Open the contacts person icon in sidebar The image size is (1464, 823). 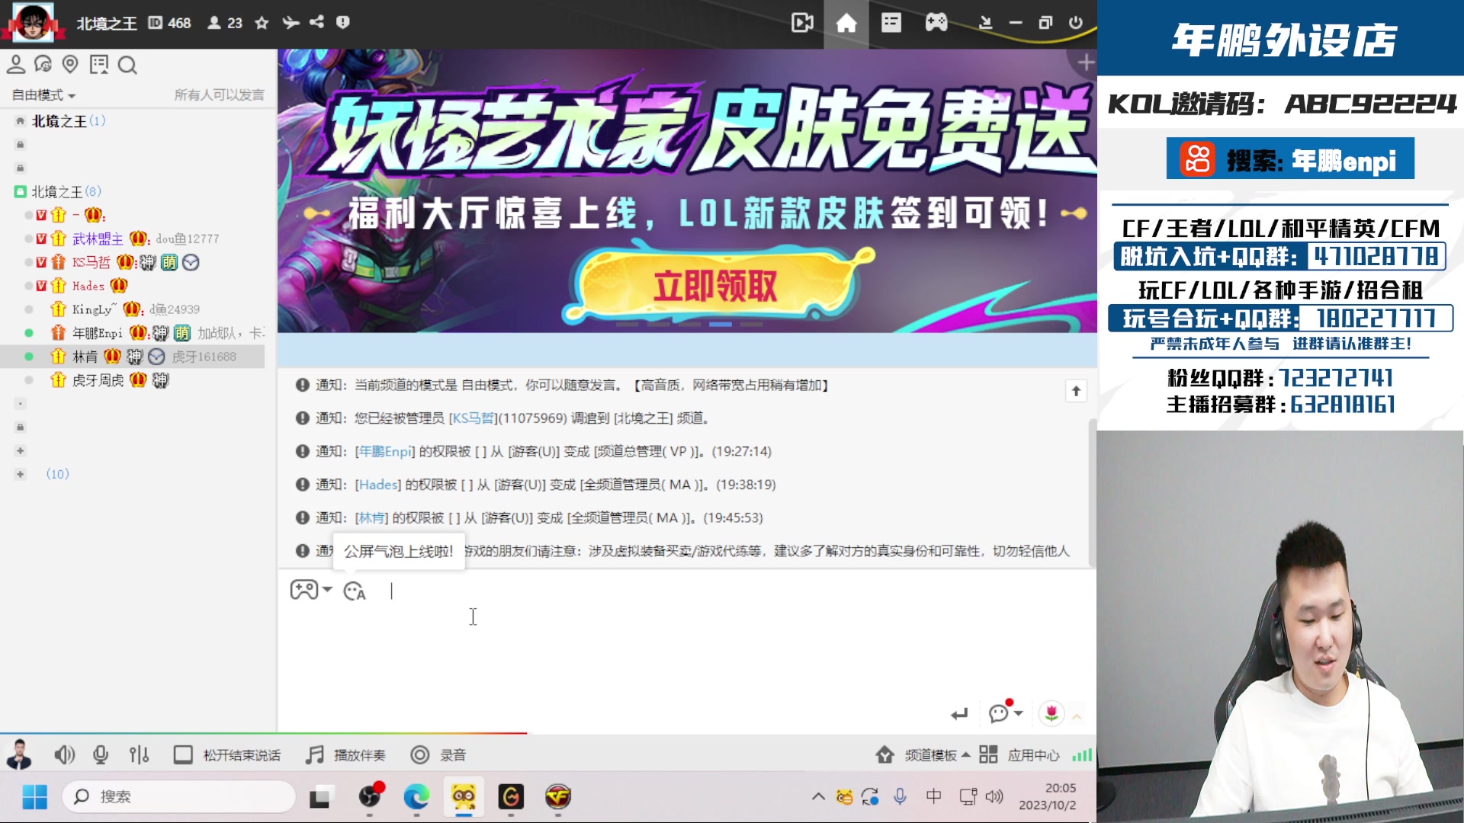(x=16, y=65)
